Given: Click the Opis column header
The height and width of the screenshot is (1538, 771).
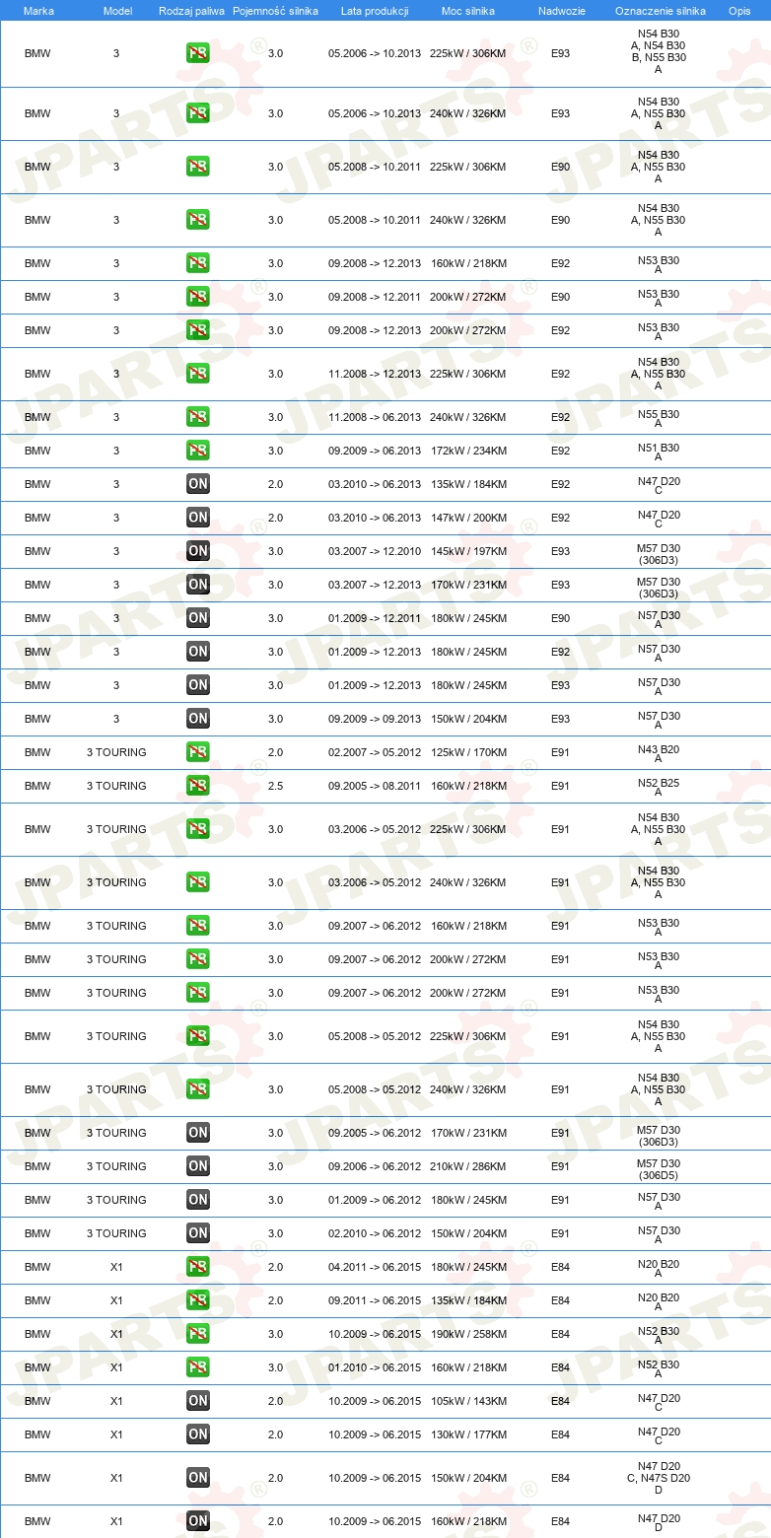Looking at the screenshot, I should pyautogui.click(x=739, y=10).
